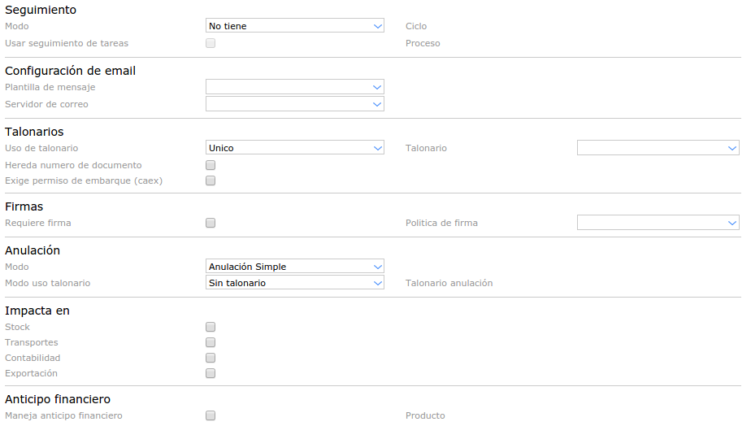Enable Hereda numero de documento checkbox

211,165
